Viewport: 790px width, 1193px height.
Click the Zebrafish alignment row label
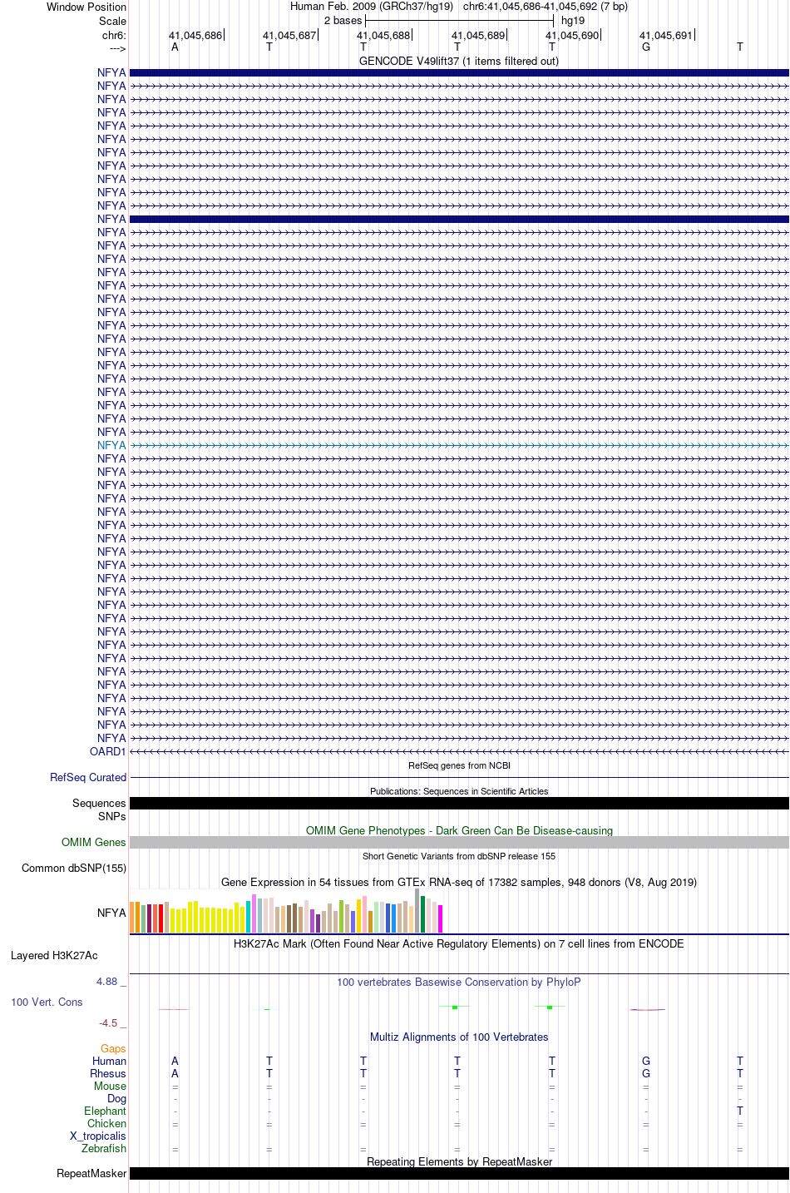pos(104,1148)
